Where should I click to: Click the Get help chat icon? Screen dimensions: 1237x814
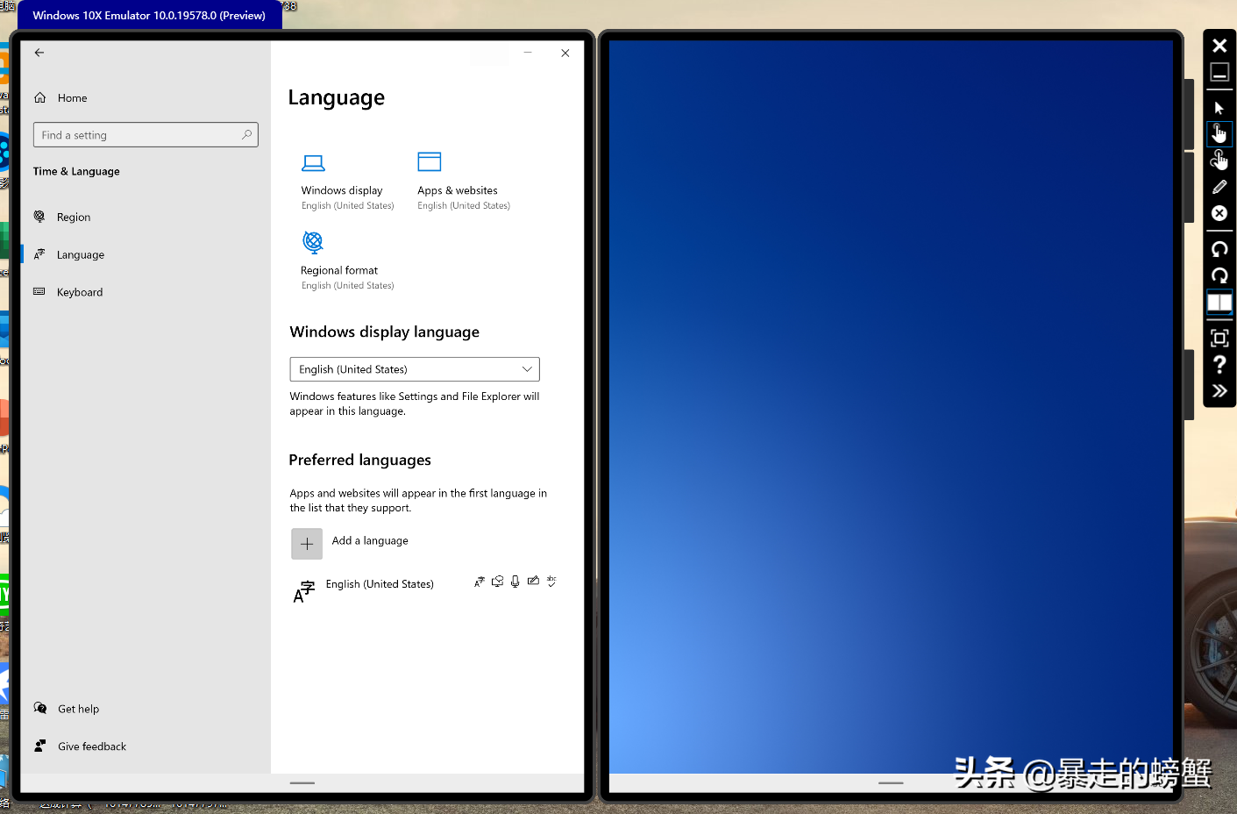point(40,708)
